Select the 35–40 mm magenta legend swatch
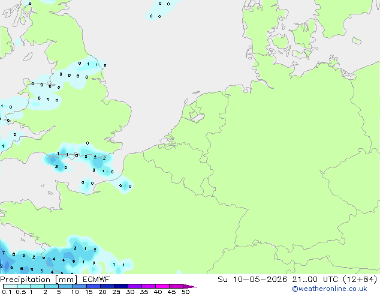This screenshot has width=380, height=294. coord(148,286)
